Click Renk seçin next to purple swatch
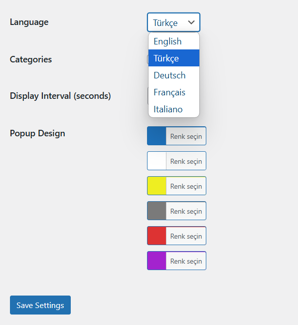The width and height of the screenshot is (298, 325). coord(186,261)
